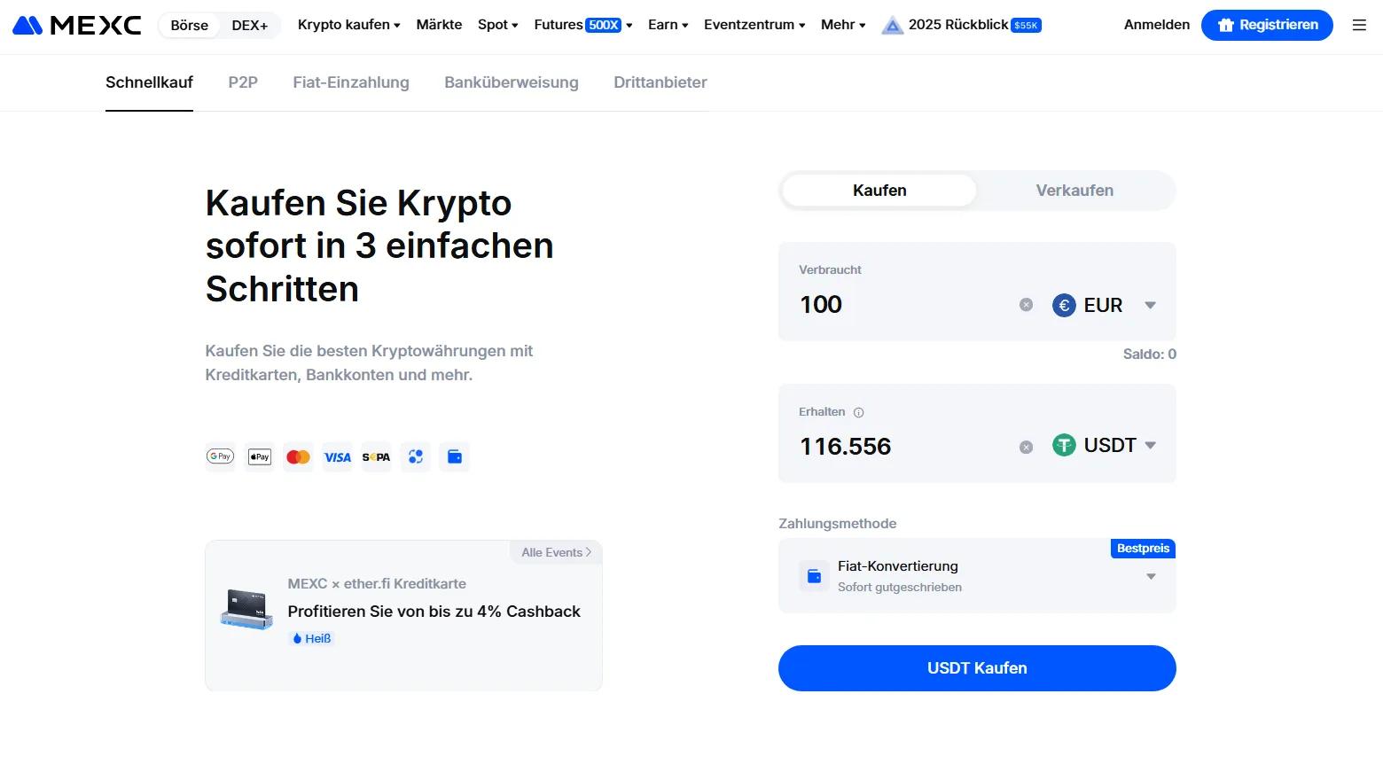Open the 4% Cashback promotion text

click(x=434, y=612)
